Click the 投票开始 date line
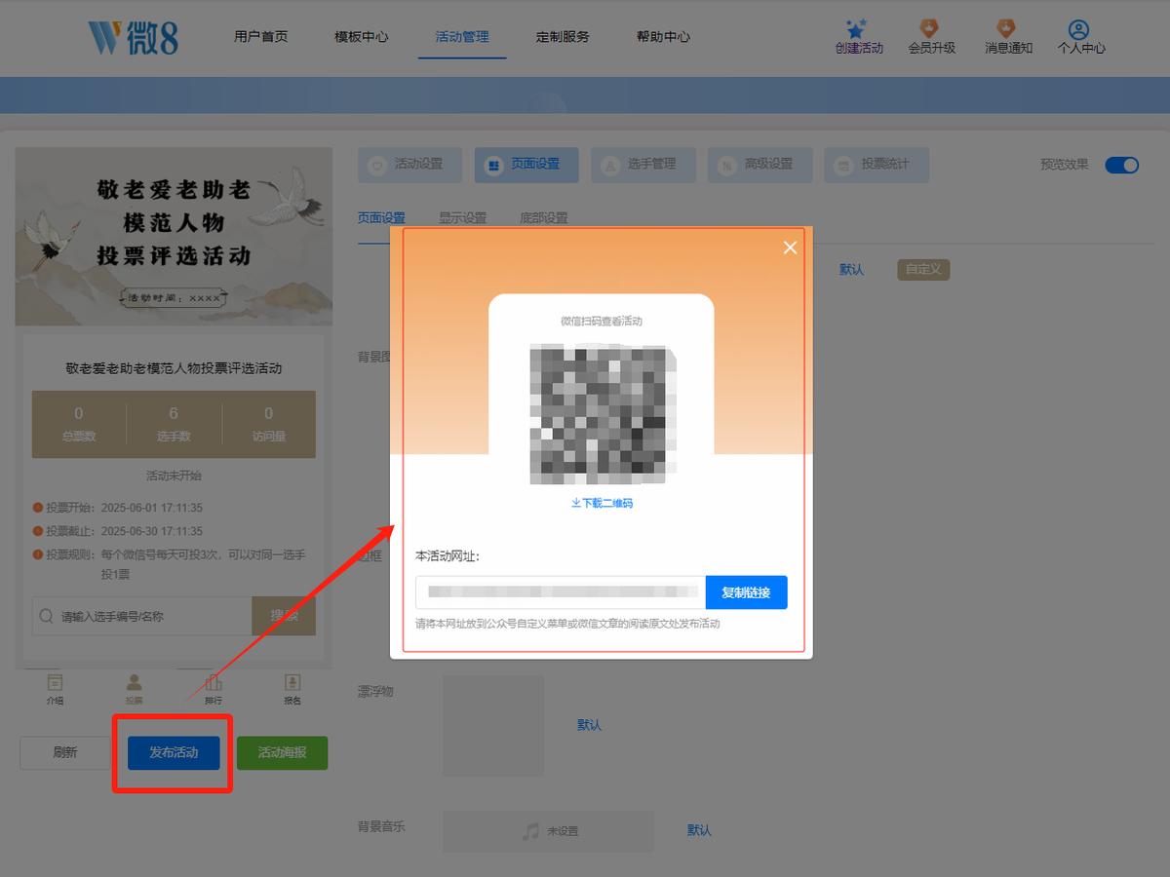The height and width of the screenshot is (877, 1170). (118, 508)
